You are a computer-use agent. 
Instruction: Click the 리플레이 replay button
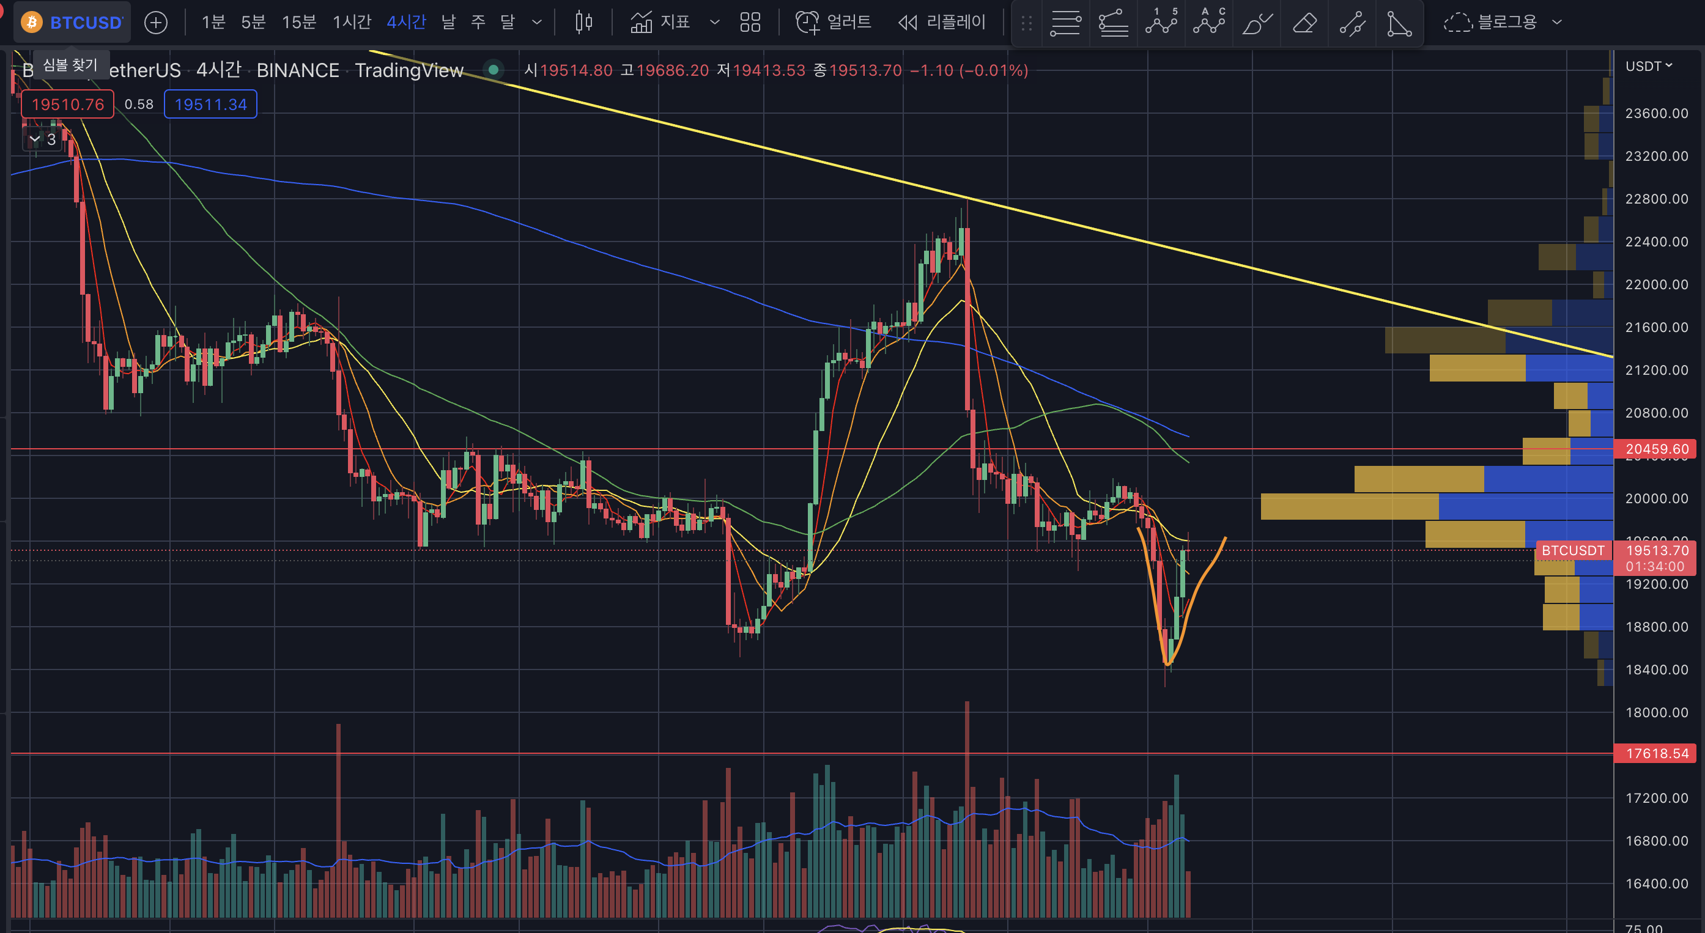pos(942,23)
